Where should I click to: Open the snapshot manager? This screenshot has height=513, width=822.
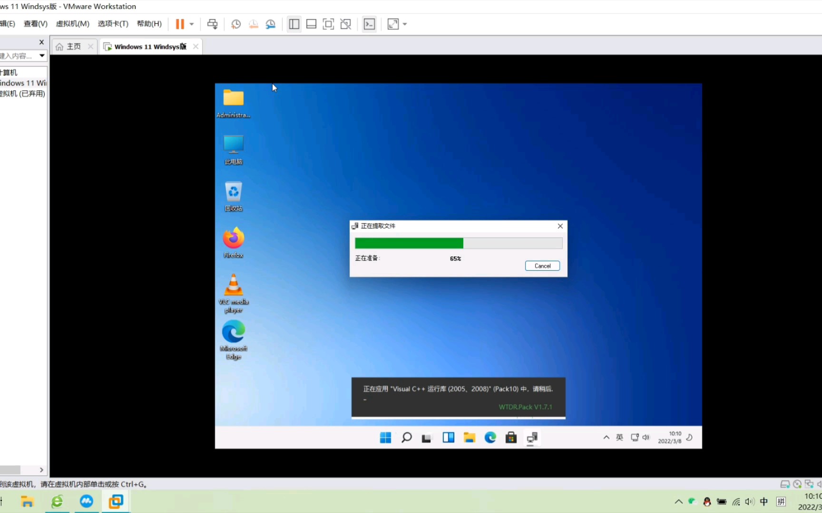(x=271, y=24)
